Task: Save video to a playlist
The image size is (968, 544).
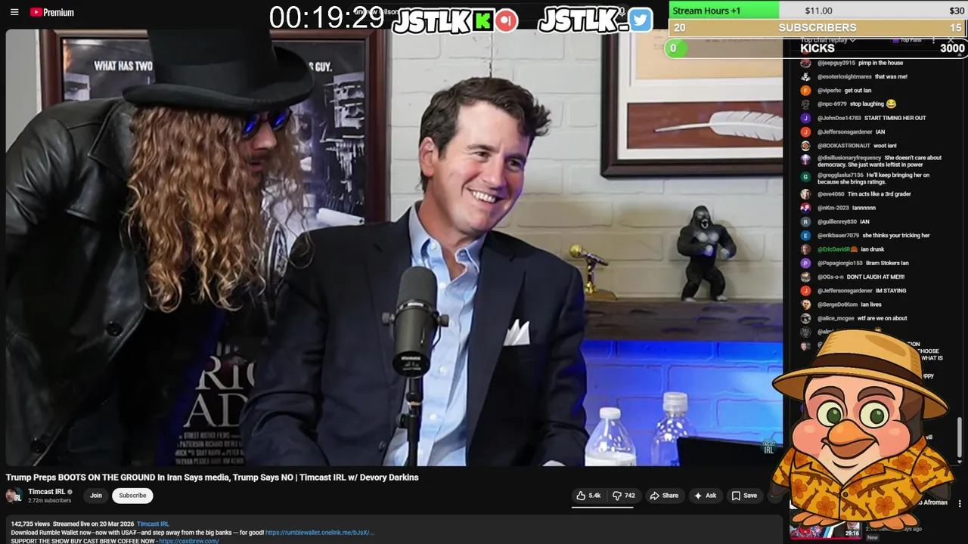Action: [744, 496]
